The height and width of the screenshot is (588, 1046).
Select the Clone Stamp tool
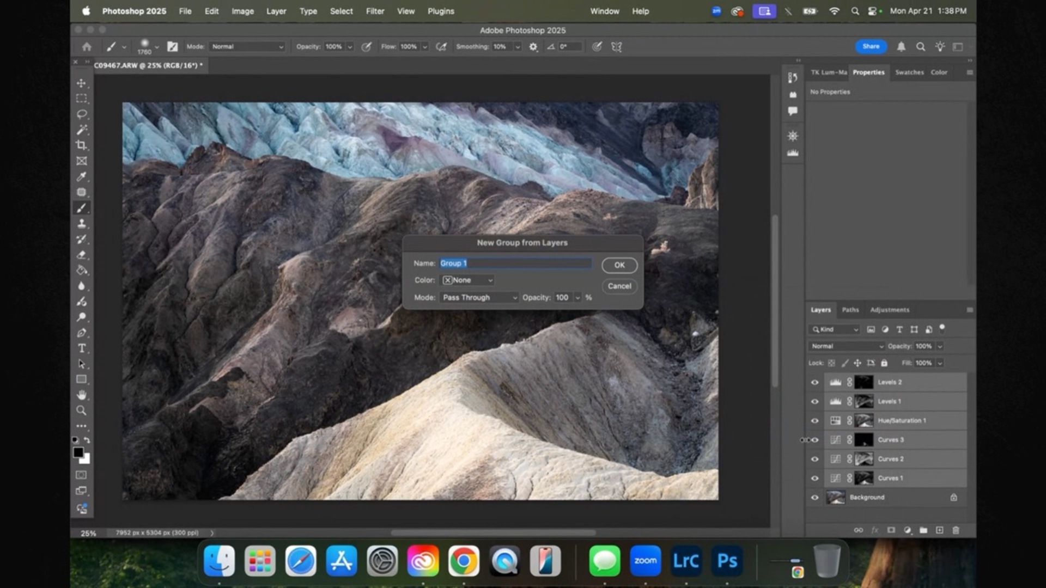pos(82,223)
